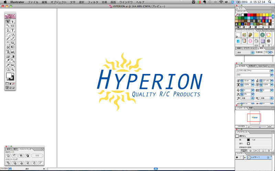Switch to OpenType tab
The height and width of the screenshot is (171, 275).
pyautogui.click(x=262, y=66)
